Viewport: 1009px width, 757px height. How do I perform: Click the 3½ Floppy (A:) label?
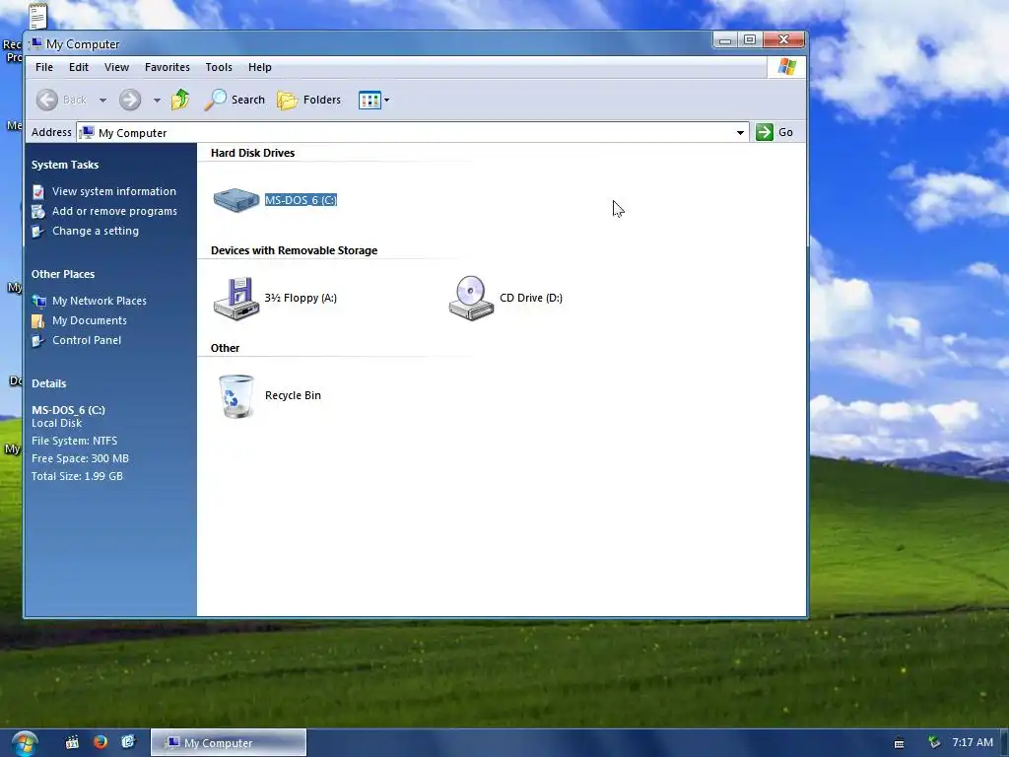[x=301, y=298]
